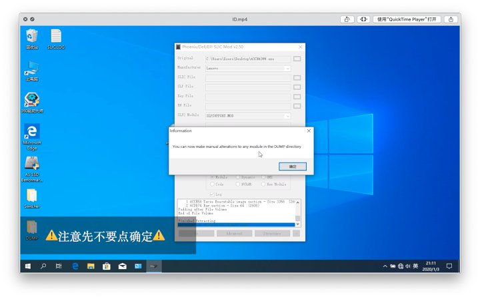Open the SLICLOG file on desktop
Viewport: 480px width, 299px height.
click(x=57, y=37)
